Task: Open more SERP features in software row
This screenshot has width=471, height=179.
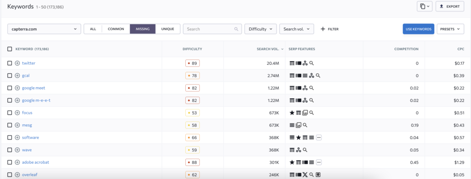Action: pos(319,137)
